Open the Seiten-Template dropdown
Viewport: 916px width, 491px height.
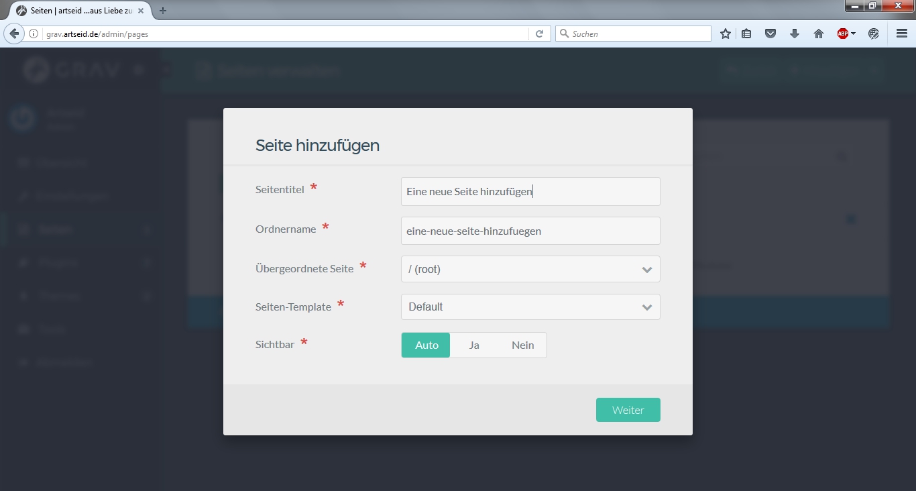(530, 307)
